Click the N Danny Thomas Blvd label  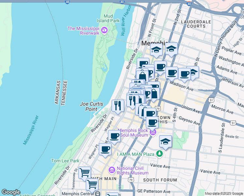pos(225,39)
